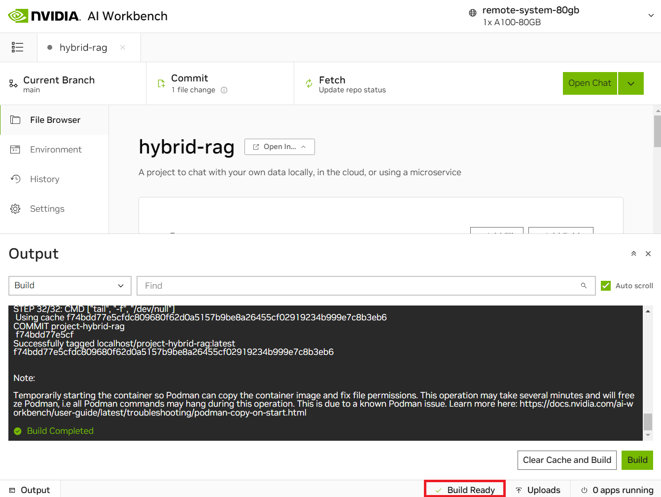Open the Build output type dropdown
The width and height of the screenshot is (661, 497).
[70, 286]
